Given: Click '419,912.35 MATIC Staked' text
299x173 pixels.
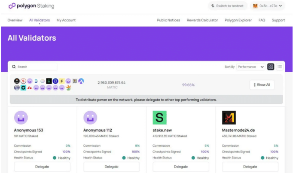Looking at the screenshot, I should pyautogui.click(x=170, y=136).
